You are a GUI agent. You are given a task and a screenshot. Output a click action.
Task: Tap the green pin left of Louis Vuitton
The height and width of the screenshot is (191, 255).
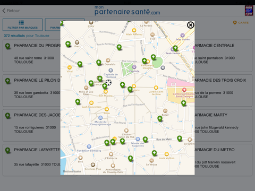(x=154, y=153)
